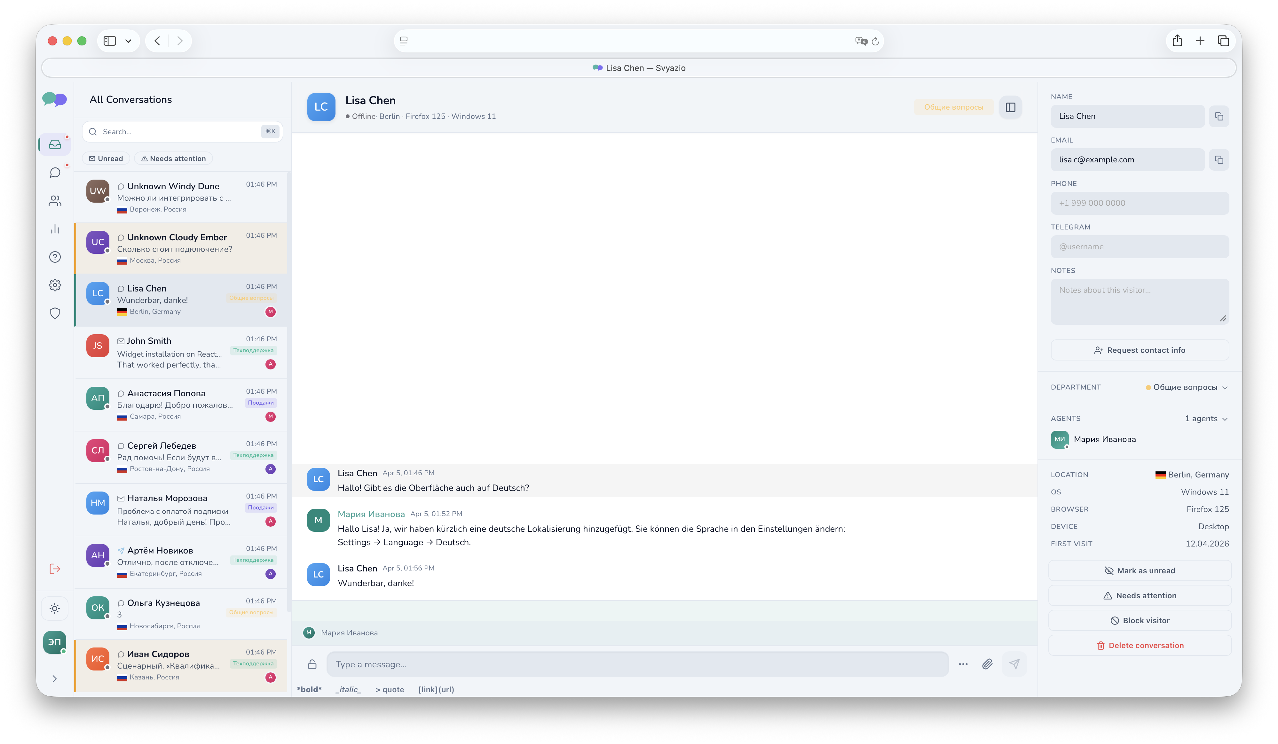This screenshot has height=744, width=1278.
Task: Click the logout icon in sidebar
Action: (x=55, y=569)
